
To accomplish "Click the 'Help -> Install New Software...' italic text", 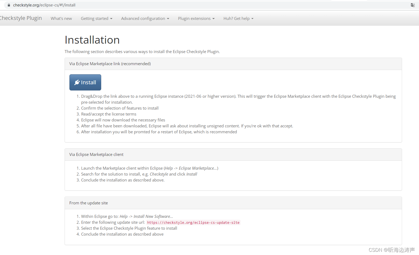I will 146,216.
